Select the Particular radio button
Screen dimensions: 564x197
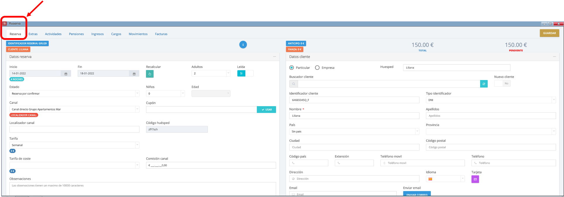291,68
